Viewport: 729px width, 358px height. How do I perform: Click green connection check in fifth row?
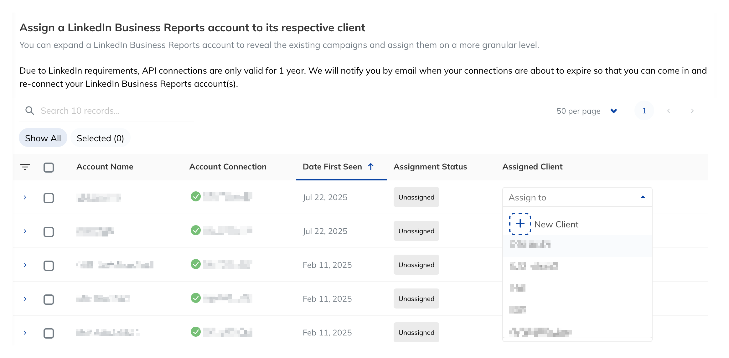(196, 332)
